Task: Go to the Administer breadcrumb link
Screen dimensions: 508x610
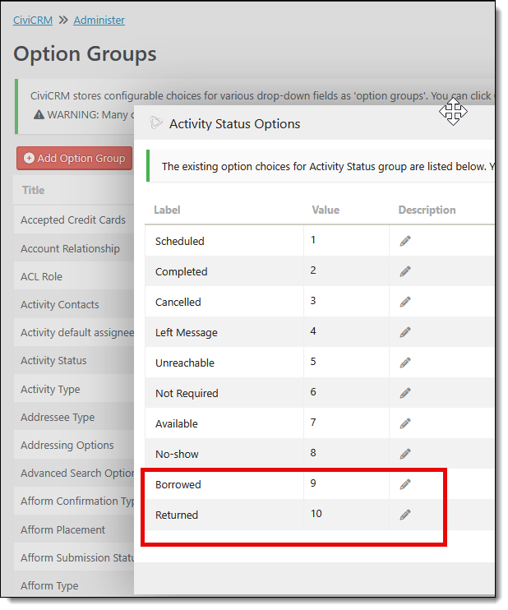Action: click(x=99, y=20)
